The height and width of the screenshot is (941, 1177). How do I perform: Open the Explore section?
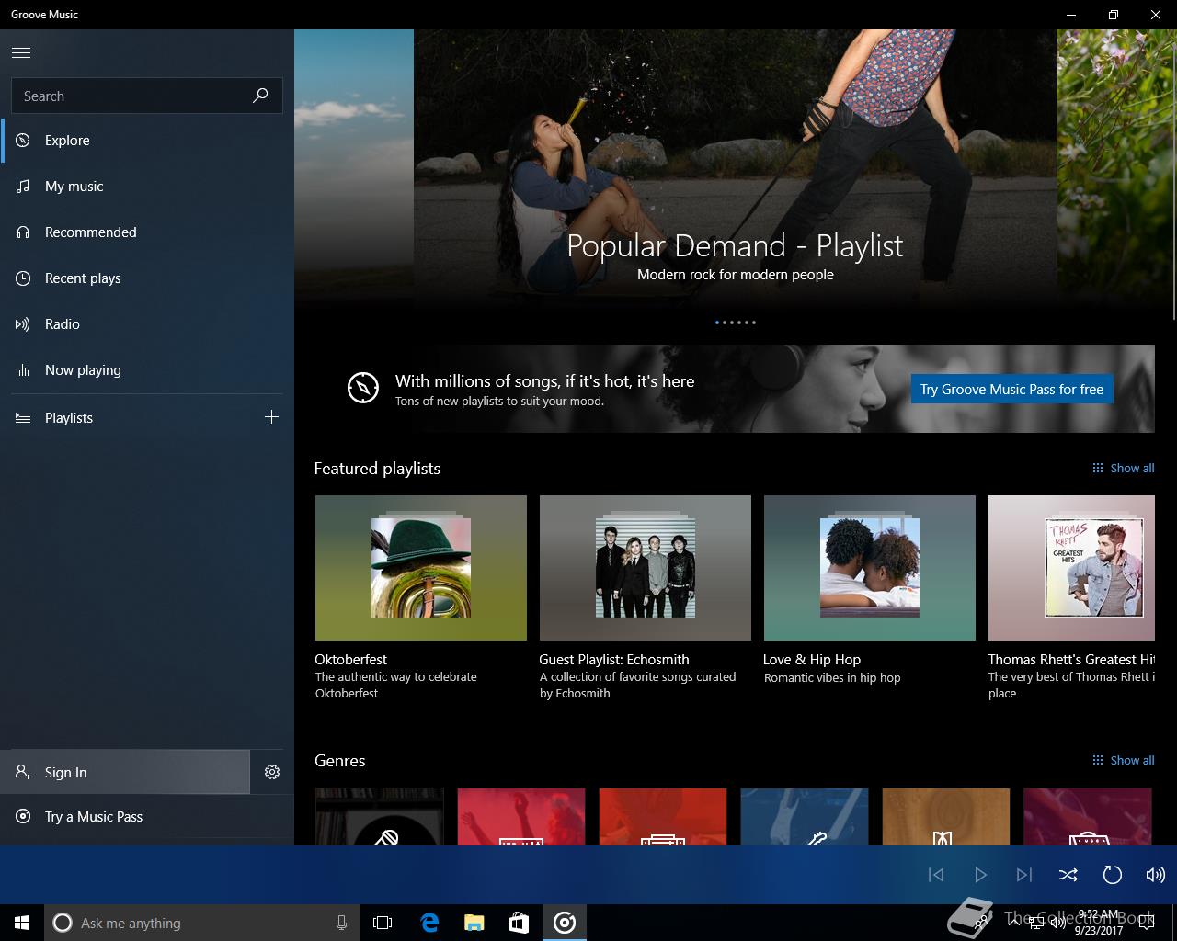click(147, 141)
